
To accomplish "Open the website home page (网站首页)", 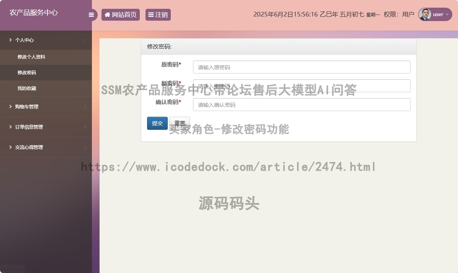I will point(121,15).
